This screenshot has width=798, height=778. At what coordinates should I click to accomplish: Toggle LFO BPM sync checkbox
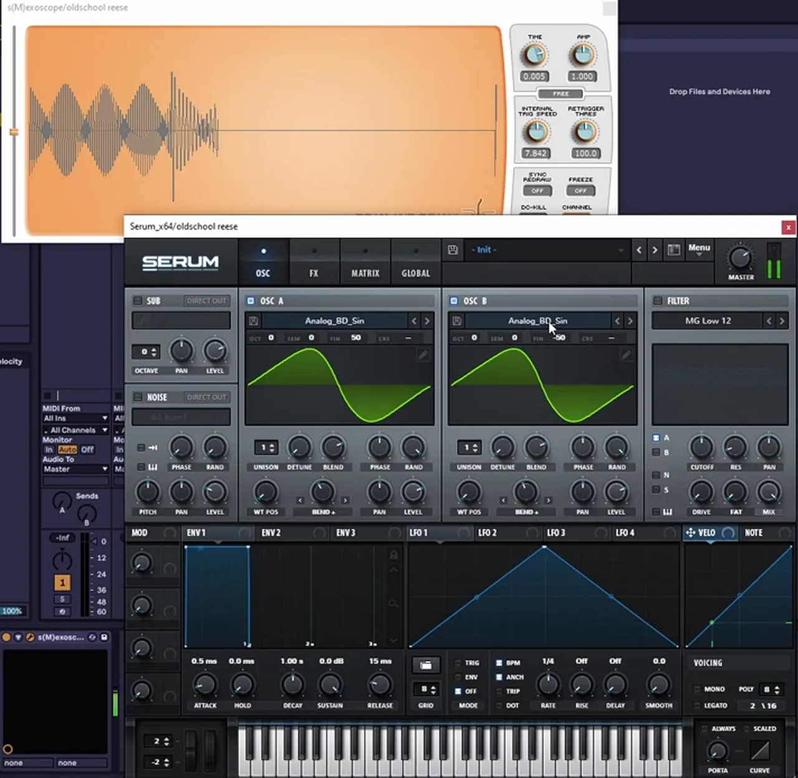coord(499,663)
